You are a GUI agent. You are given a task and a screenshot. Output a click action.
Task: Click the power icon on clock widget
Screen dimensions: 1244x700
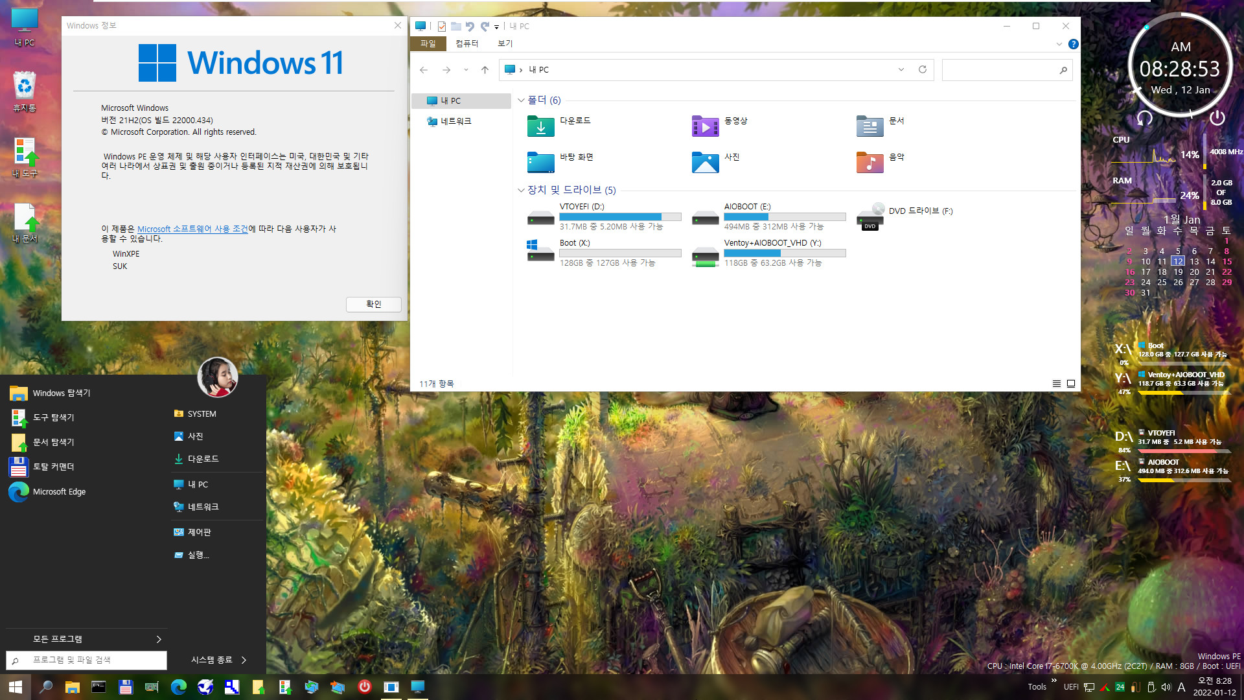point(1217,118)
